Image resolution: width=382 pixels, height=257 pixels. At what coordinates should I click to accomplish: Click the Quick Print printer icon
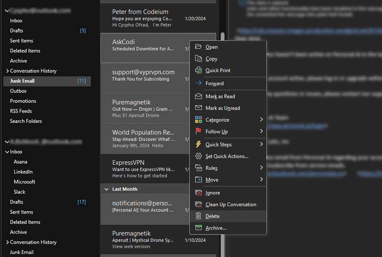[198, 70]
